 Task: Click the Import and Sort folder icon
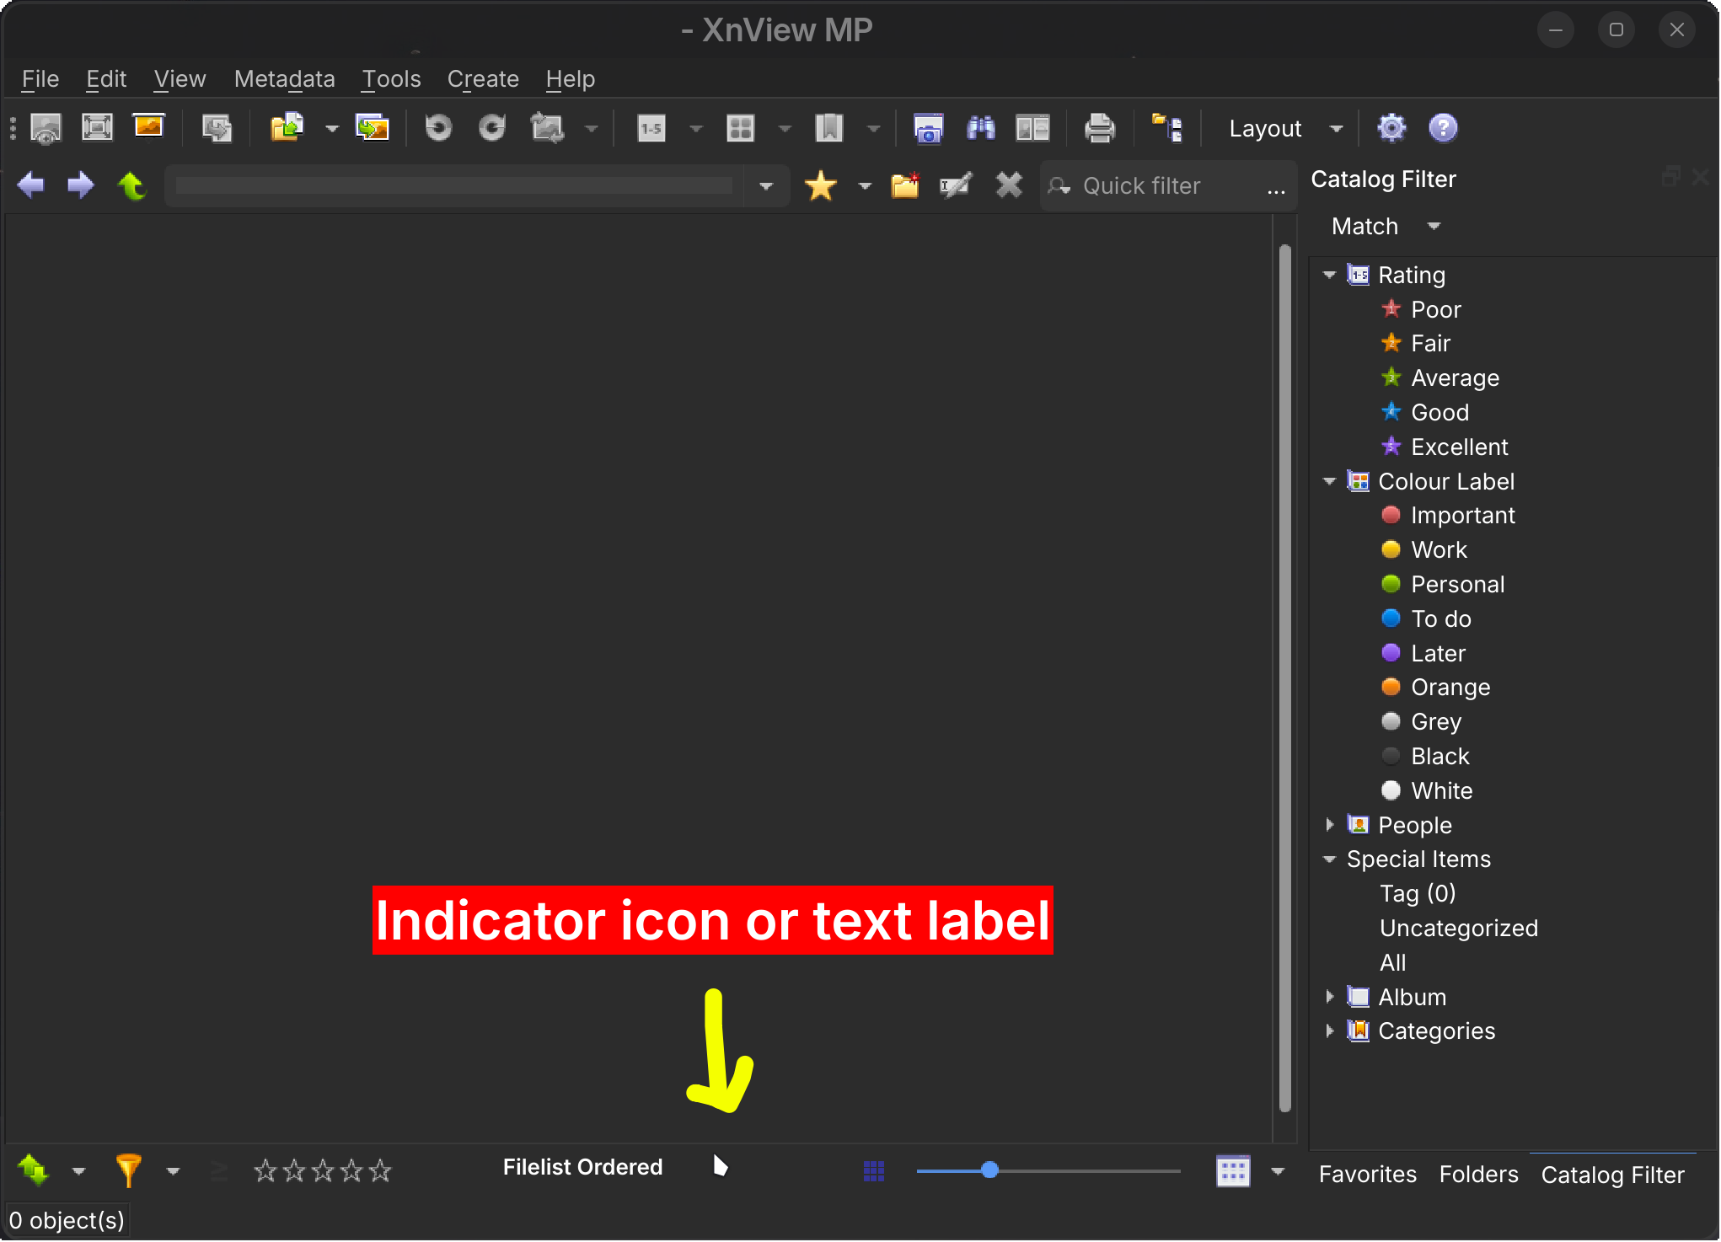287,128
